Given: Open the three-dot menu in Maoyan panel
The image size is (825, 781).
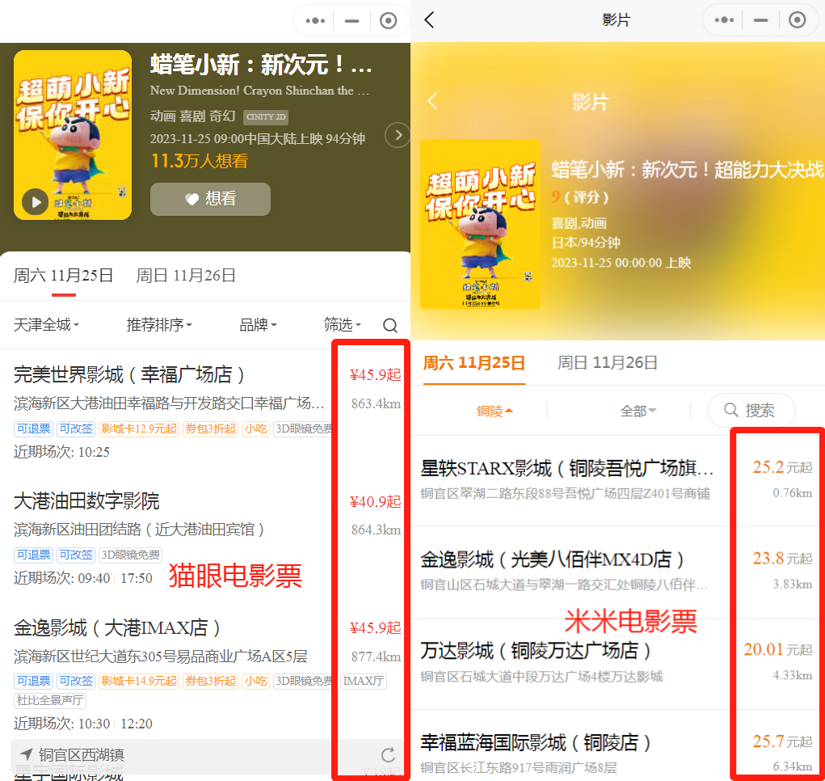Looking at the screenshot, I should coord(315,21).
